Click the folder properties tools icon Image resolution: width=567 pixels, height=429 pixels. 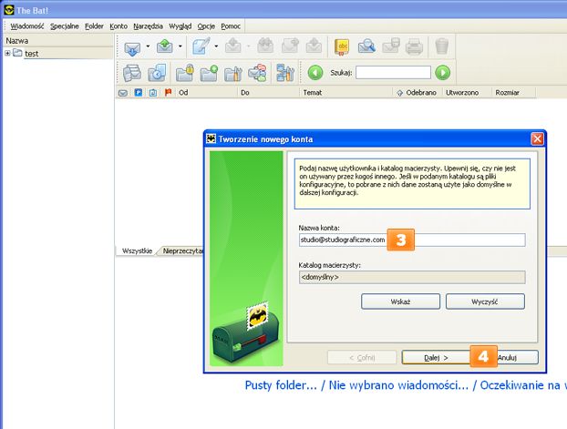[233, 74]
